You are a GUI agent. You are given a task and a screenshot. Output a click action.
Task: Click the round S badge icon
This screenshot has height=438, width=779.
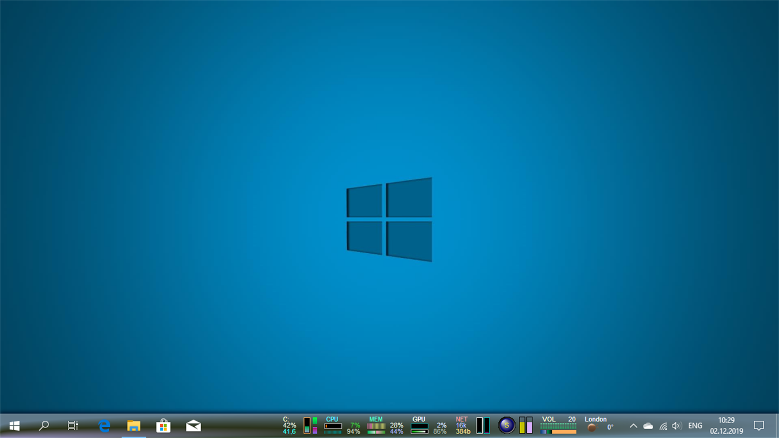tap(506, 425)
